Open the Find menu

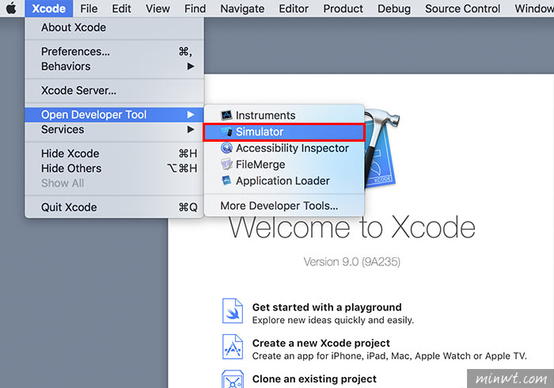pos(195,9)
